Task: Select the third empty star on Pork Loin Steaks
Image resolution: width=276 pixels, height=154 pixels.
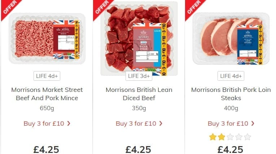Action: tap(230, 137)
